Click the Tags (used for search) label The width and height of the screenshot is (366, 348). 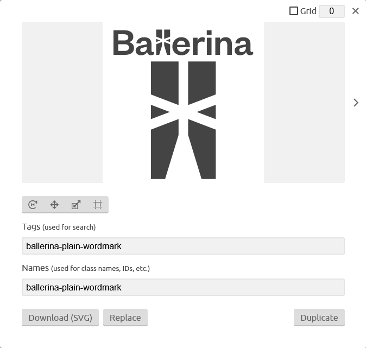point(59,227)
